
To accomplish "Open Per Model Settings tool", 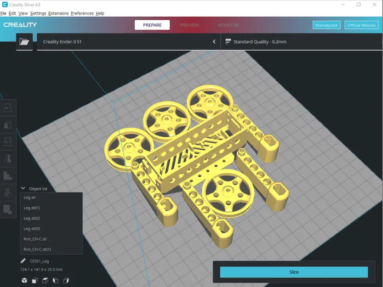I will [8, 175].
